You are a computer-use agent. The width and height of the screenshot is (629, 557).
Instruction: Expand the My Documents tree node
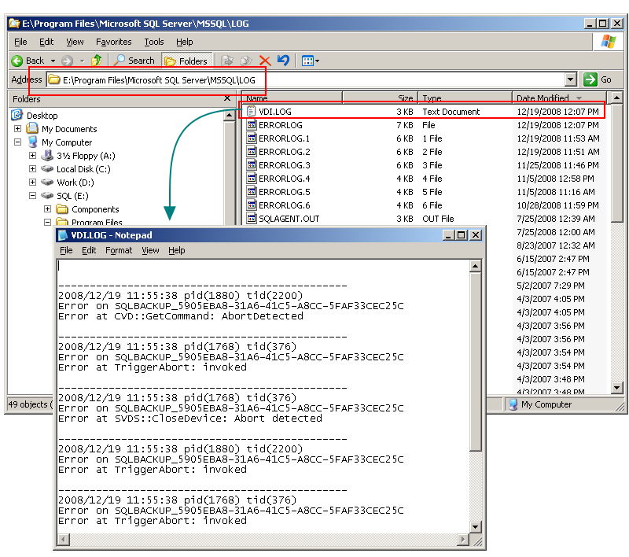coord(18,129)
